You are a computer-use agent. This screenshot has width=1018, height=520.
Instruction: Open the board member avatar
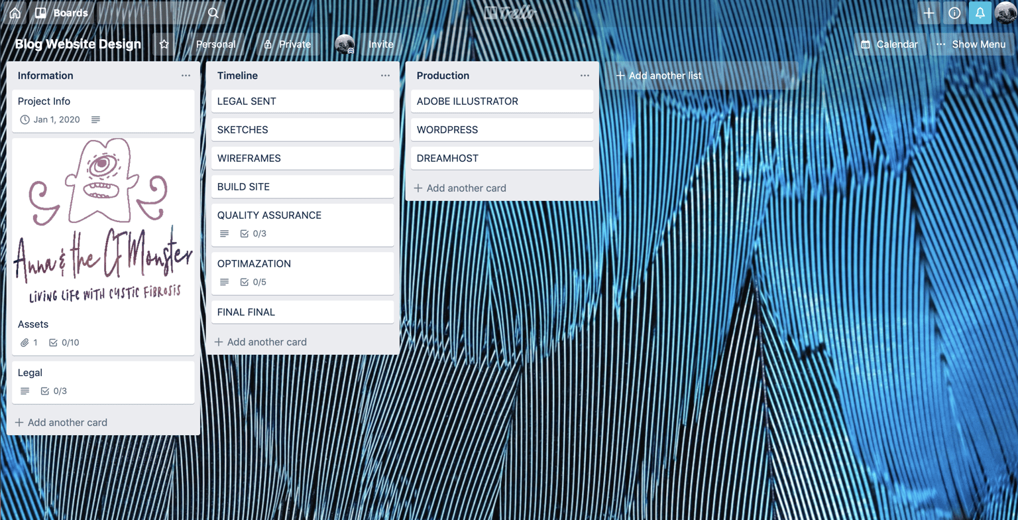[345, 44]
